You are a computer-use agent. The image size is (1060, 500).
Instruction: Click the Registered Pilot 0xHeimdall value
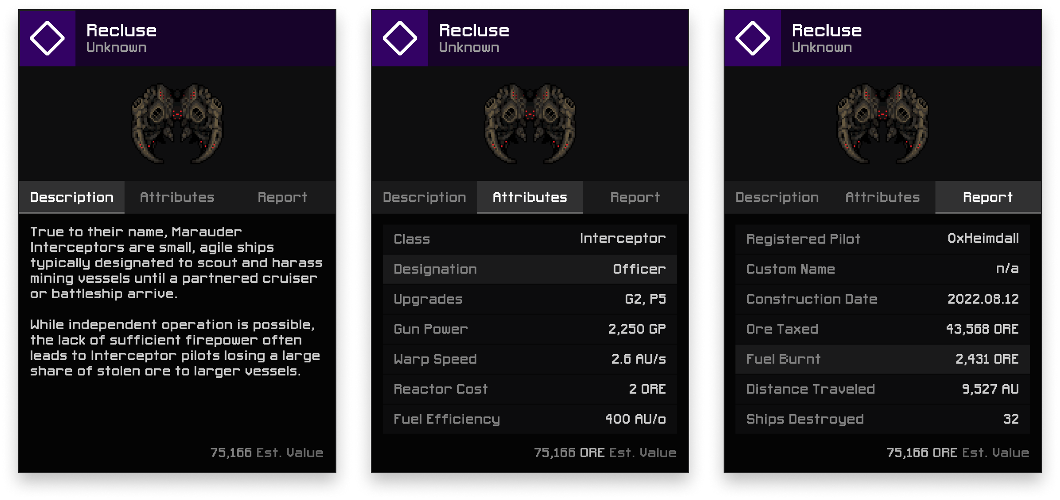pos(983,239)
